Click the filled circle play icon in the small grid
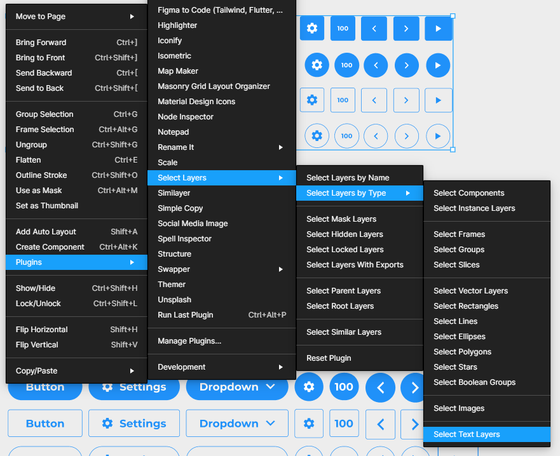The width and height of the screenshot is (560, 456). point(438,65)
